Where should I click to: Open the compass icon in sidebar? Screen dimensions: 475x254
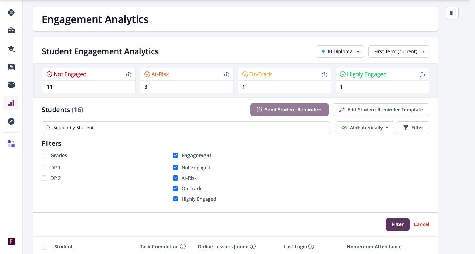[11, 121]
